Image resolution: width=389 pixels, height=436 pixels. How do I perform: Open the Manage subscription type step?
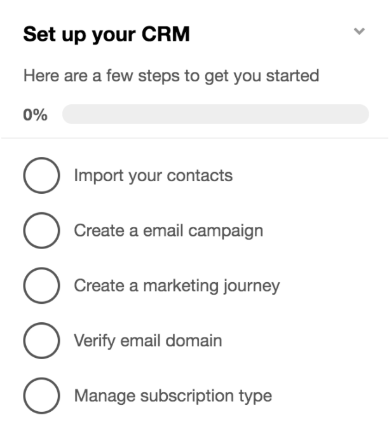coord(173,397)
